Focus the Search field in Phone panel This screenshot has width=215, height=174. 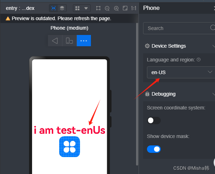click(x=179, y=28)
